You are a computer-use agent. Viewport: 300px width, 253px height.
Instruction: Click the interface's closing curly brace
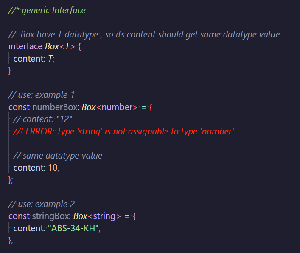point(10,71)
